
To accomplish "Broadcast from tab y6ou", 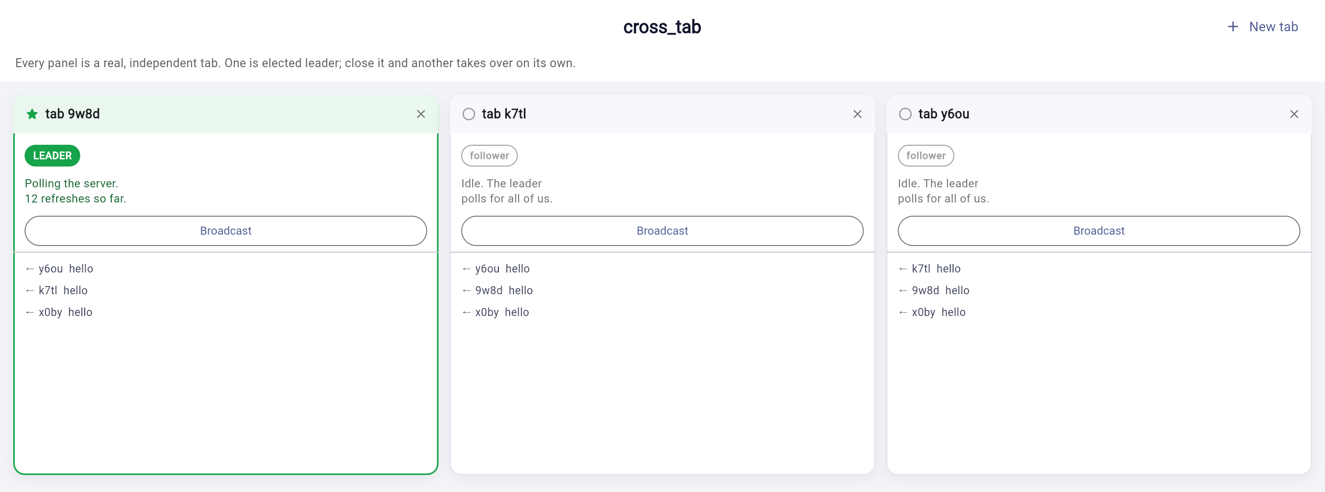I will (x=1099, y=231).
